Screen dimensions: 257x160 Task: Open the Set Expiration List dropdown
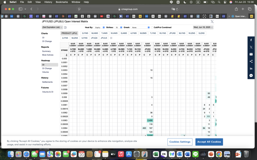(x=52, y=27)
